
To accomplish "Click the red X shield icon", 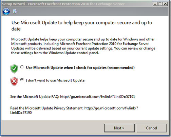I will pos(14,81).
